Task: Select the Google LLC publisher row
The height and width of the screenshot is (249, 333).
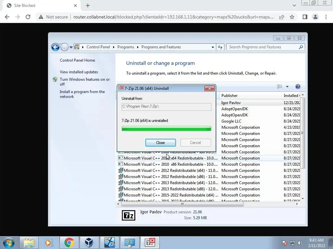Action: click(231, 121)
